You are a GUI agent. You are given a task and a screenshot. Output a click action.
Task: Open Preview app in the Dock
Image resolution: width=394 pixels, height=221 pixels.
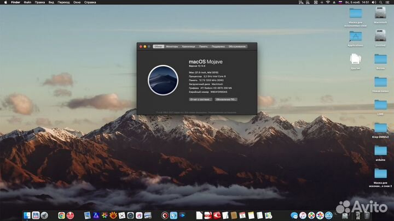click(87, 215)
